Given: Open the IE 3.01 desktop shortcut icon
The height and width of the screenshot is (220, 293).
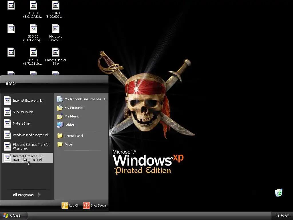Looking at the screenshot, I should (33, 5).
